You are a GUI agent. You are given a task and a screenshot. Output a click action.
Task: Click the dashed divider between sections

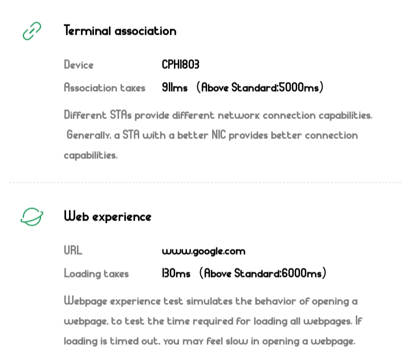pos(205,183)
